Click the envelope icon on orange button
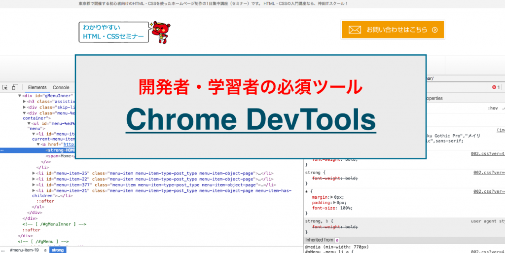The width and height of the screenshot is (505, 253). (x=355, y=30)
